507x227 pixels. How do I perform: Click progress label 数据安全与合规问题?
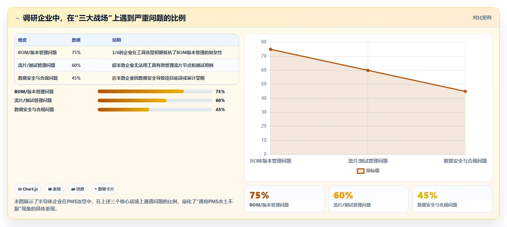pyautogui.click(x=34, y=110)
